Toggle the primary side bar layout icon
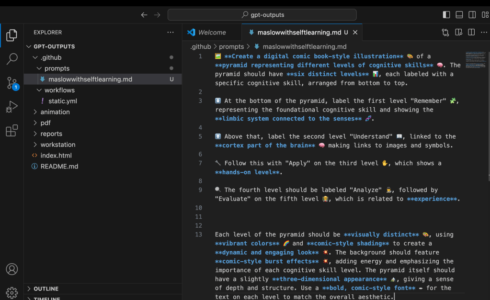This screenshot has width=490, height=300. [446, 15]
